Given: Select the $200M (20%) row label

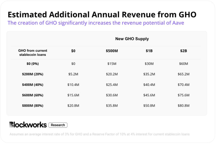Looking at the screenshot, I should [x=33, y=74].
